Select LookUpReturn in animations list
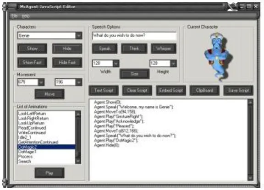Viewport: 264px width, 190px height. 46,123
